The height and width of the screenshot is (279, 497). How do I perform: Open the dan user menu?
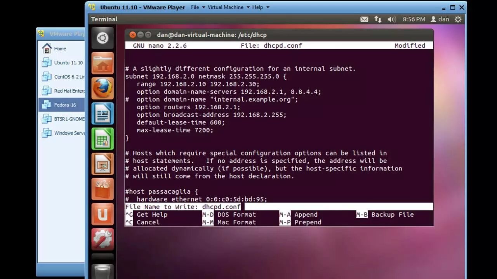point(440,19)
